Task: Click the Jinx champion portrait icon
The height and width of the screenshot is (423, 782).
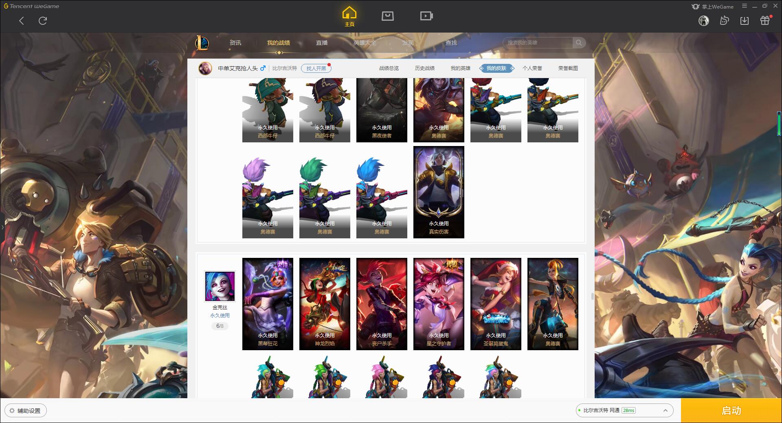Action: click(220, 286)
